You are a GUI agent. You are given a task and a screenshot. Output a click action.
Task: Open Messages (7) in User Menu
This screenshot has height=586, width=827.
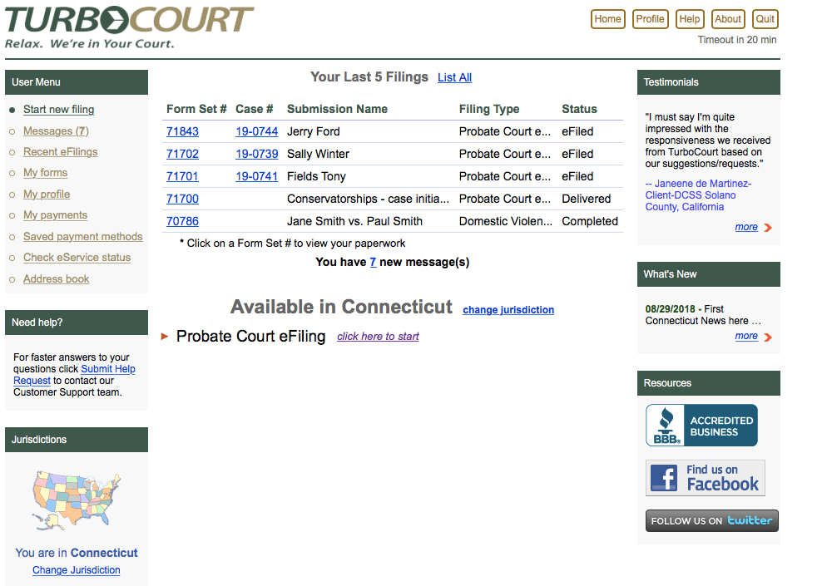click(x=56, y=131)
